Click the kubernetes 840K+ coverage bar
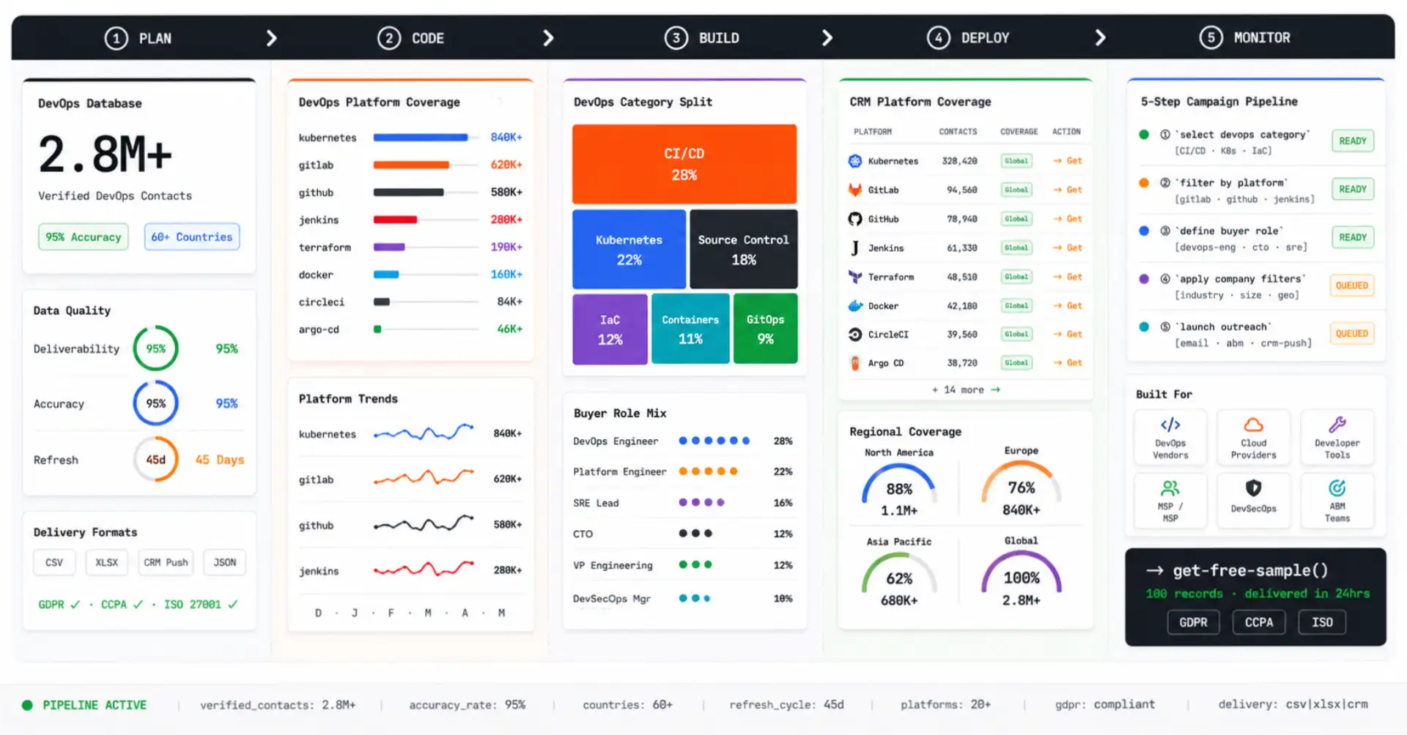 [x=421, y=138]
